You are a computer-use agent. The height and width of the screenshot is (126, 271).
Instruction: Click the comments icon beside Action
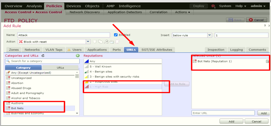pos(117,42)
